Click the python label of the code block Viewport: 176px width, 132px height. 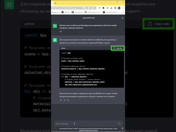point(63,48)
